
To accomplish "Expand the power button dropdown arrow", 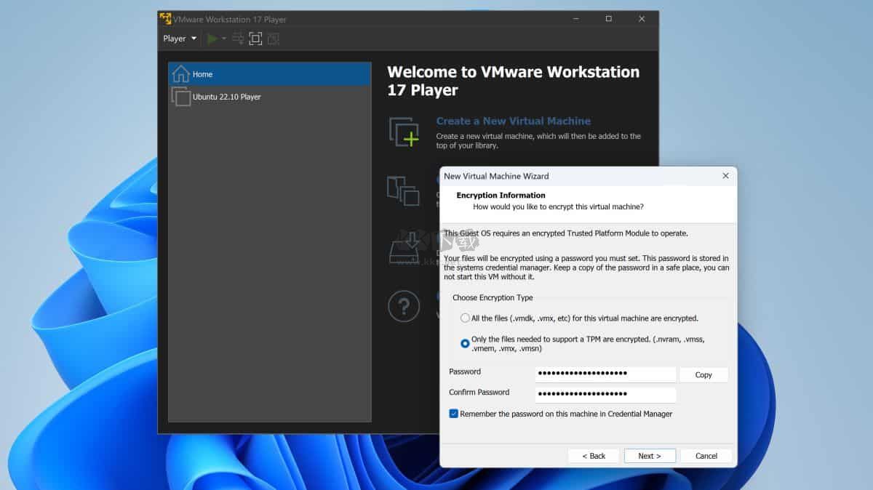I will (x=224, y=38).
